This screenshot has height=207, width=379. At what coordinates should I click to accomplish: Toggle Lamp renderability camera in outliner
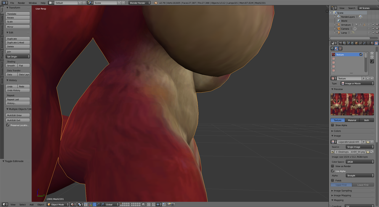coord(377,33)
